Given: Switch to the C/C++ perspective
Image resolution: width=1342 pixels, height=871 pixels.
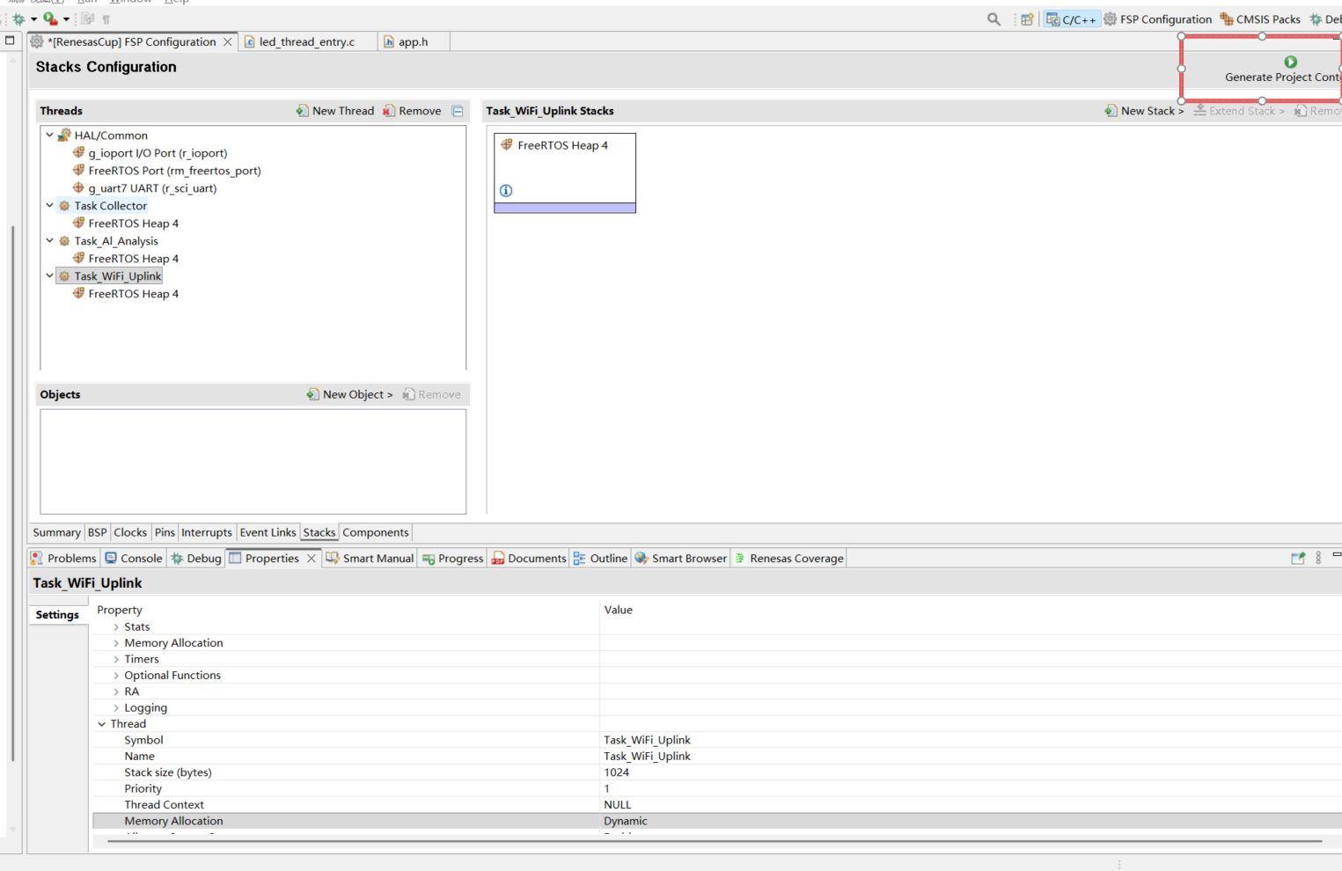Looking at the screenshot, I should pos(1071,19).
